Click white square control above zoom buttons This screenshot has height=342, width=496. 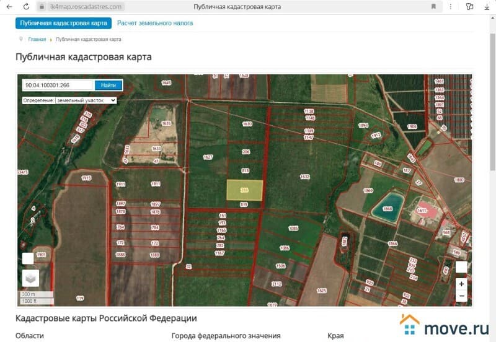(x=461, y=267)
